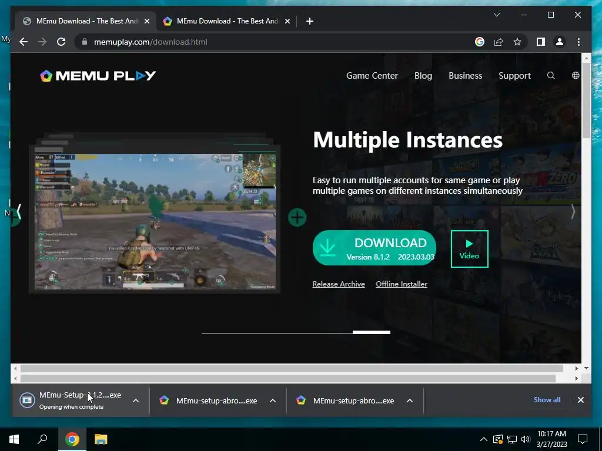Viewport: 602px width, 451px height.
Task: Play the Video button
Action: pos(470,249)
